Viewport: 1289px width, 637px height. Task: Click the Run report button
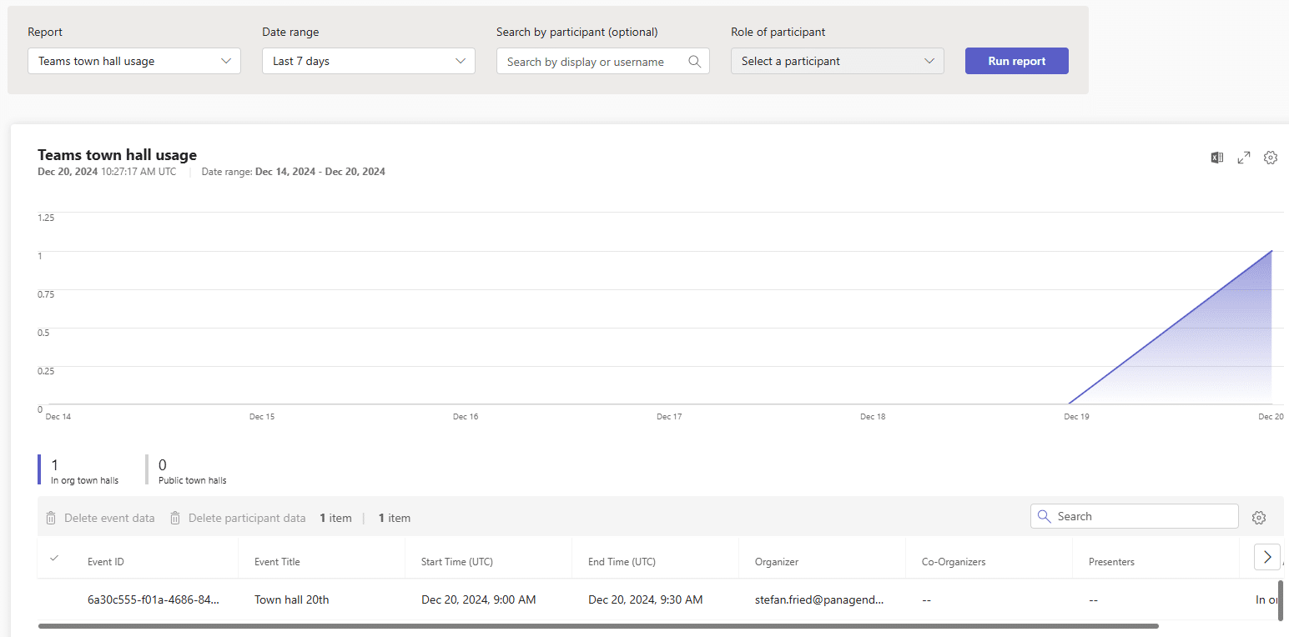tap(1016, 61)
